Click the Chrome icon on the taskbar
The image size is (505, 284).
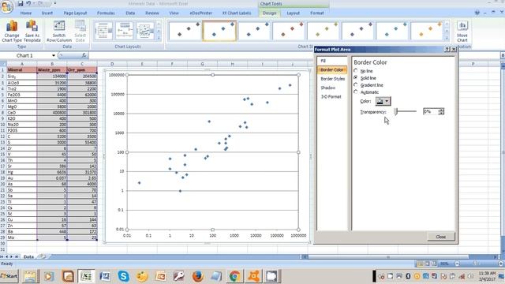pos(235,276)
